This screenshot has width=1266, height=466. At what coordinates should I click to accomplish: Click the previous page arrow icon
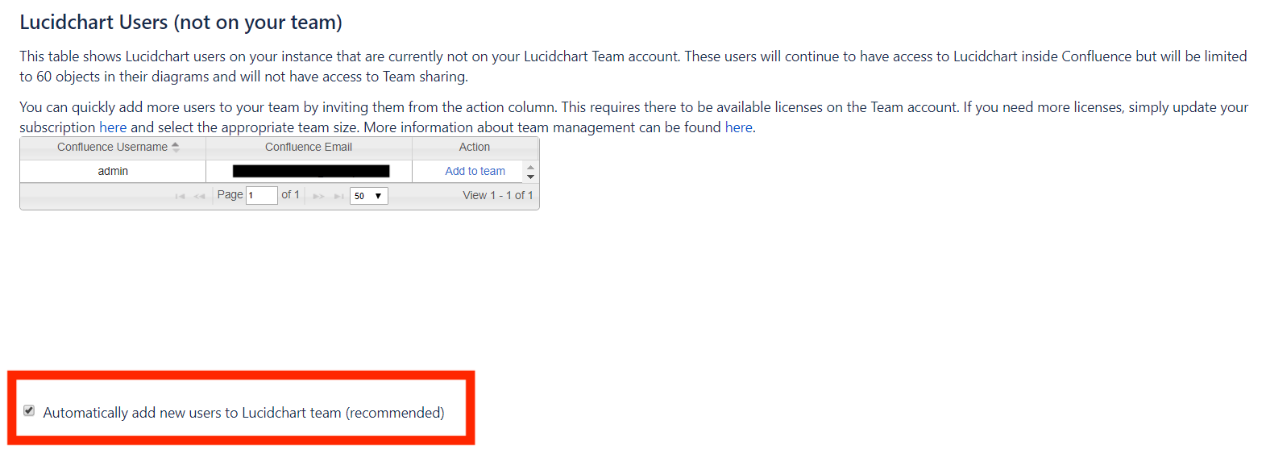[198, 194]
